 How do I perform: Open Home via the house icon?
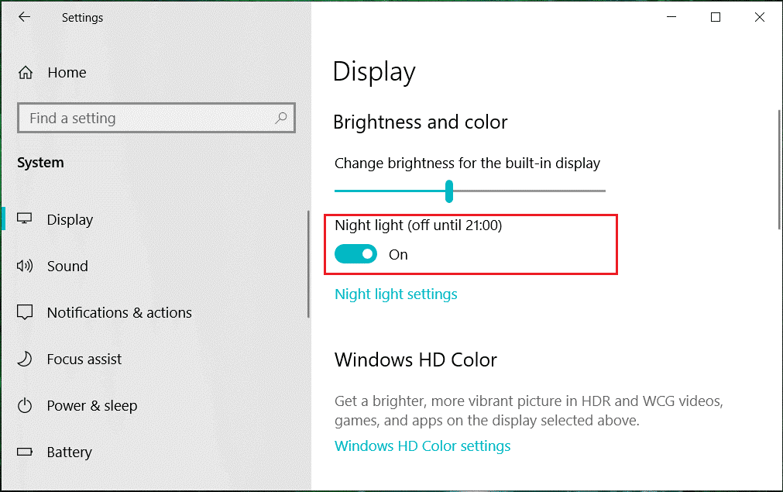pyautogui.click(x=26, y=73)
